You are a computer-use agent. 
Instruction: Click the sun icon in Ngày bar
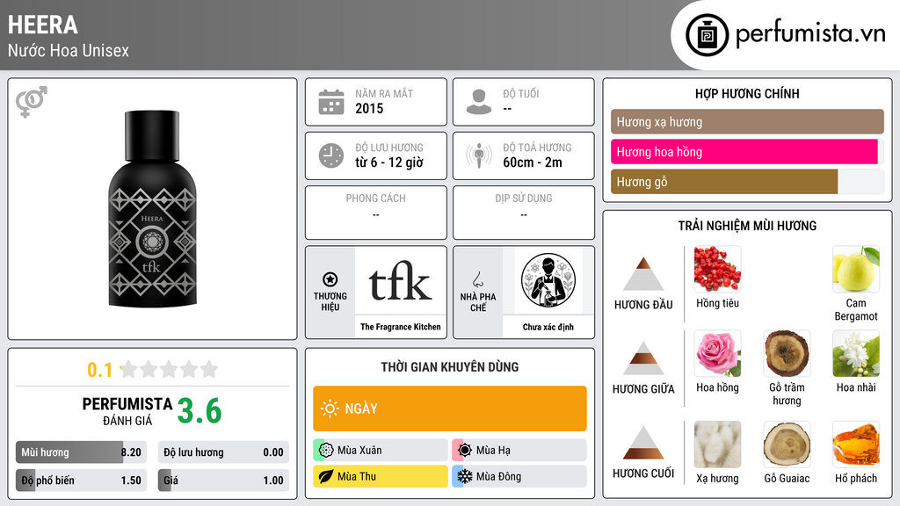tap(330, 408)
